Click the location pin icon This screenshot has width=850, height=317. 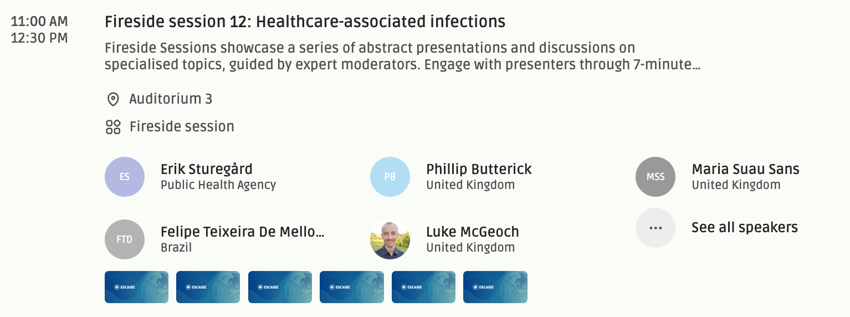coord(113,99)
